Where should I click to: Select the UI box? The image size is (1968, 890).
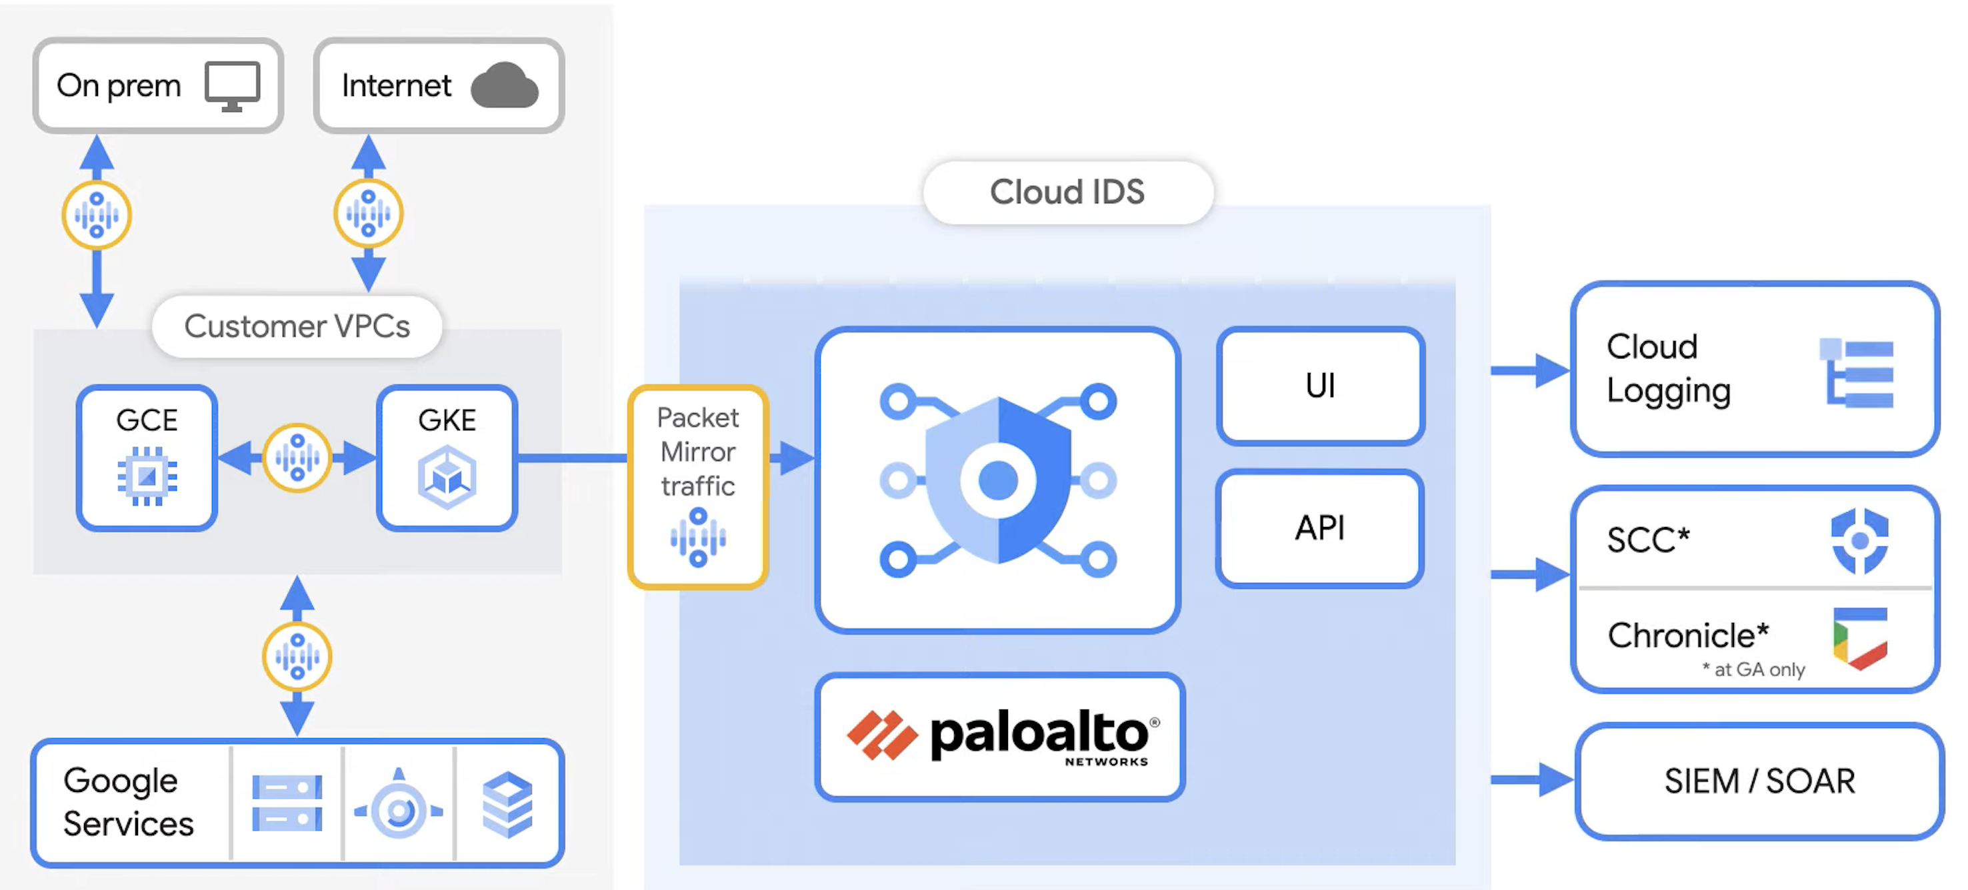[1320, 386]
